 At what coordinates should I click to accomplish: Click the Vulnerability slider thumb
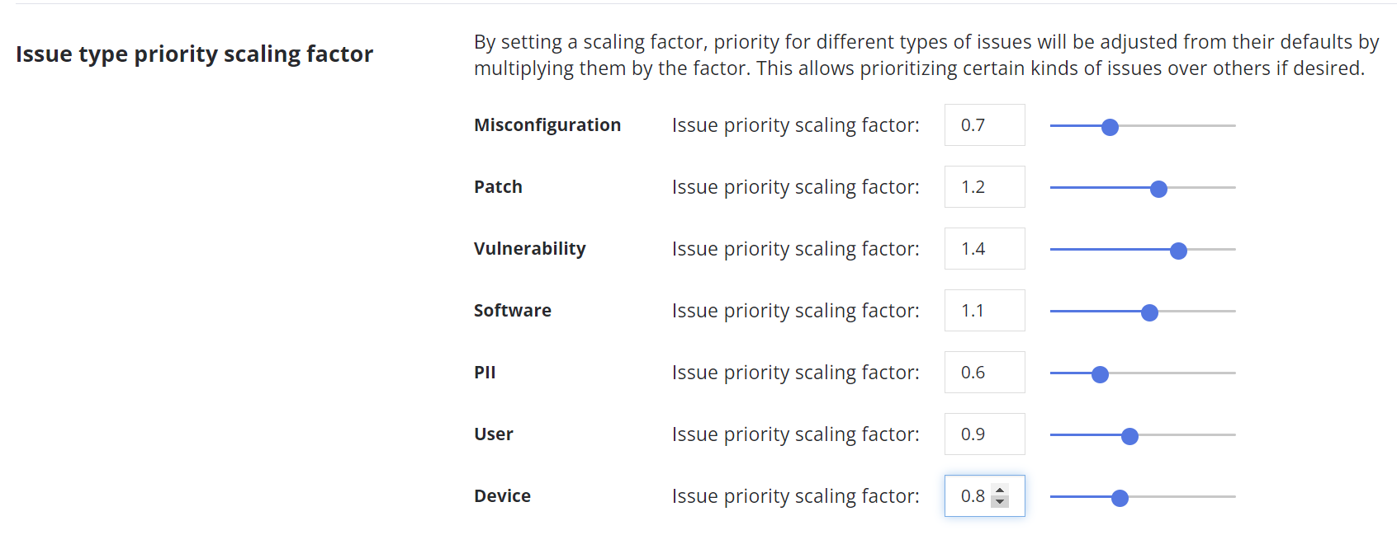coord(1178,251)
